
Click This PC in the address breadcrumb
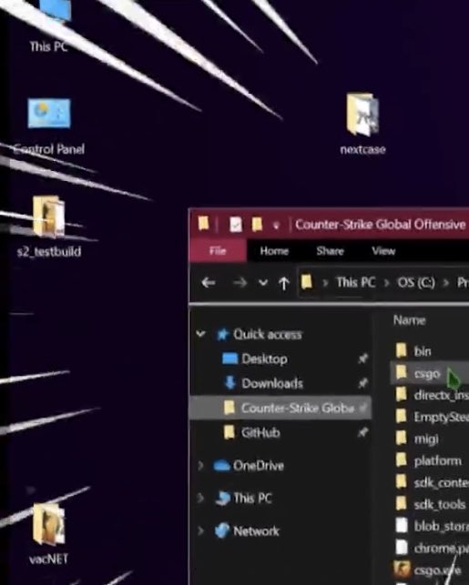click(x=356, y=282)
